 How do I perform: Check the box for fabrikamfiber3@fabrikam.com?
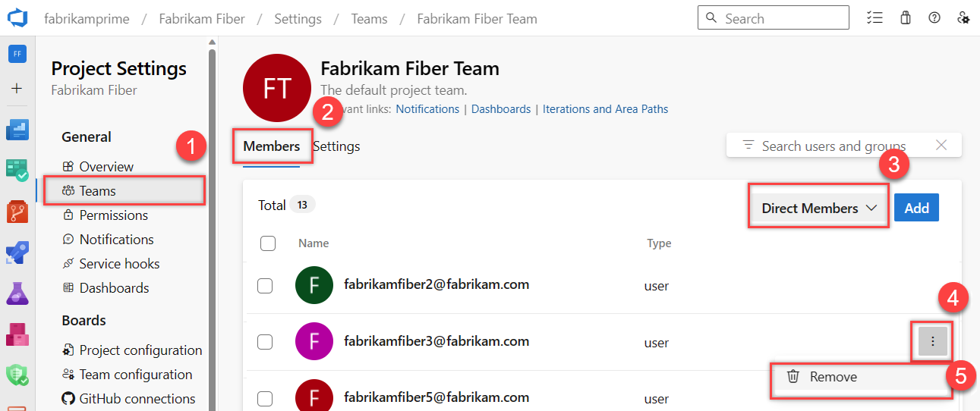click(265, 342)
